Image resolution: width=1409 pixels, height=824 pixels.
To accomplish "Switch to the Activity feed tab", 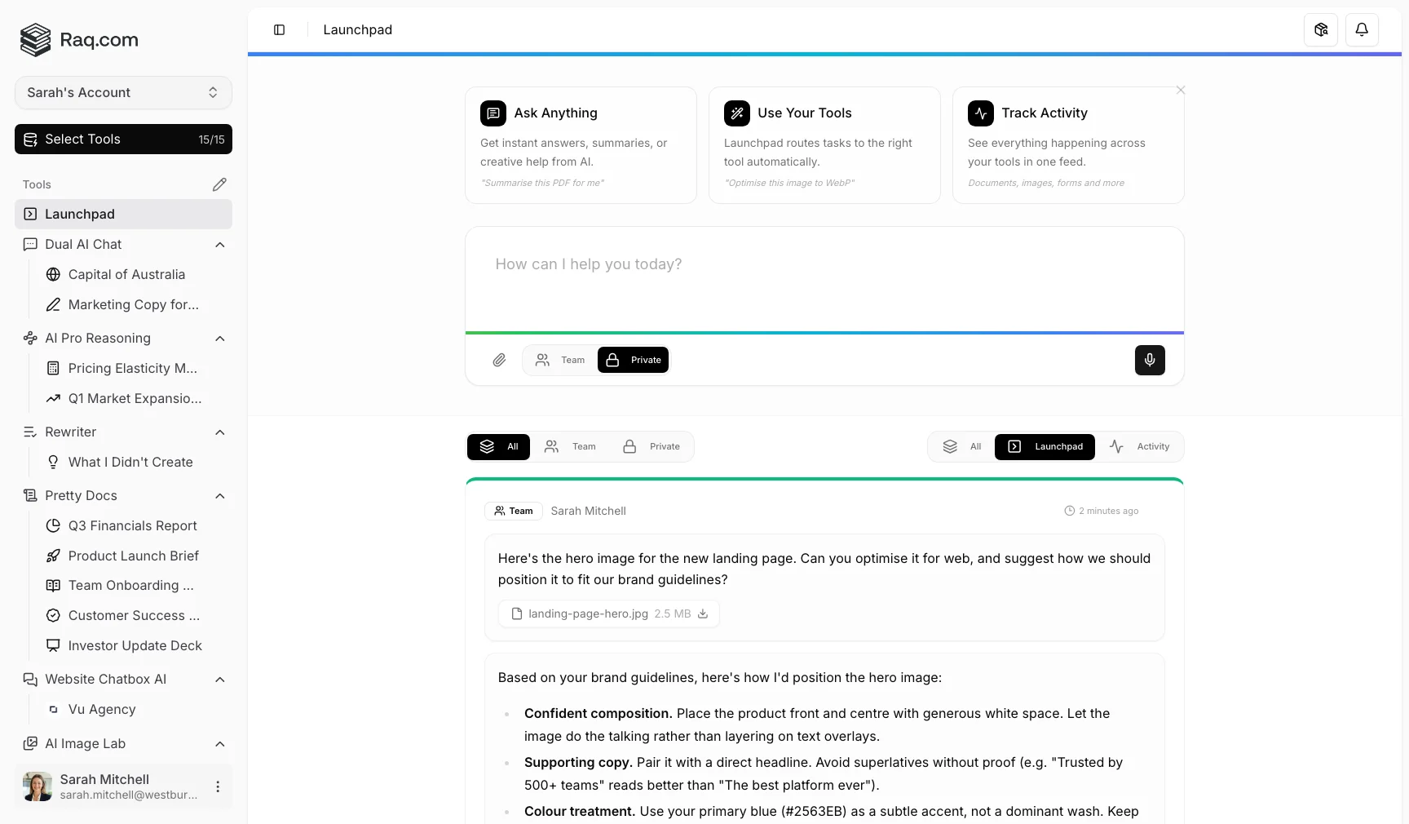I will 1140,447.
